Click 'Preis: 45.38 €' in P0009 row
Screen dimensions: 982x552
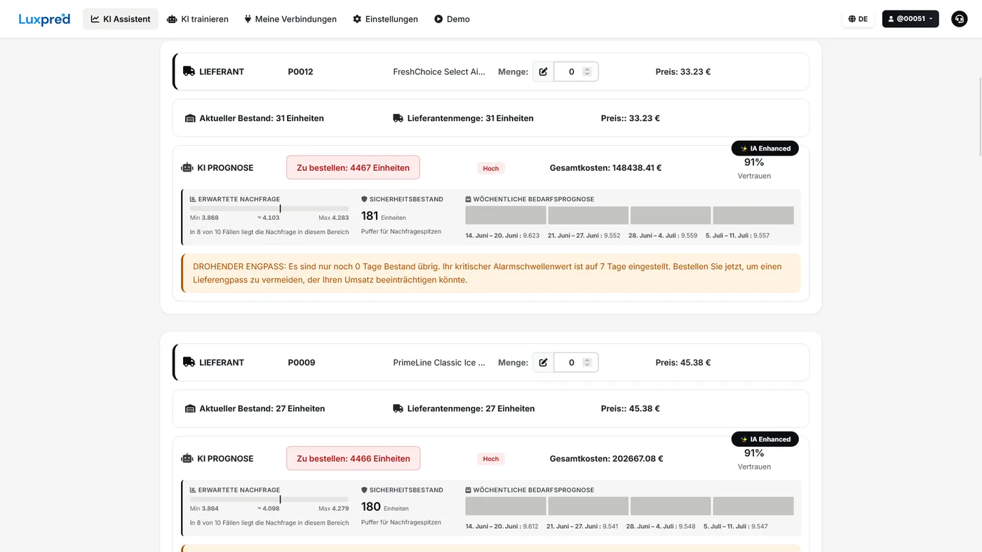pos(683,362)
